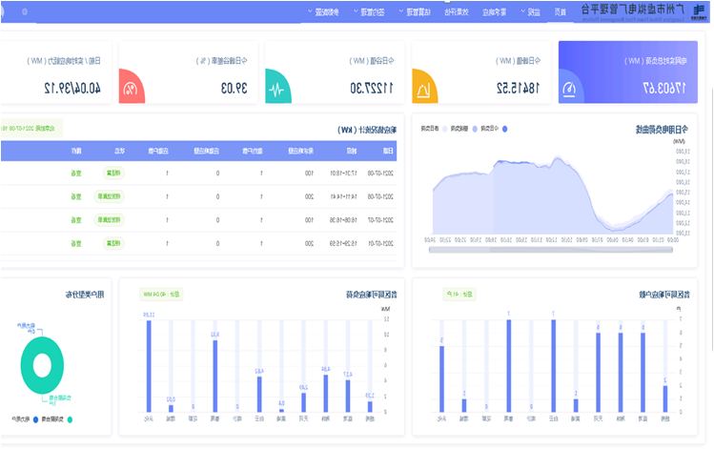Open the 效果评估 menu item
Screen dimensions: 714x449
(457, 11)
